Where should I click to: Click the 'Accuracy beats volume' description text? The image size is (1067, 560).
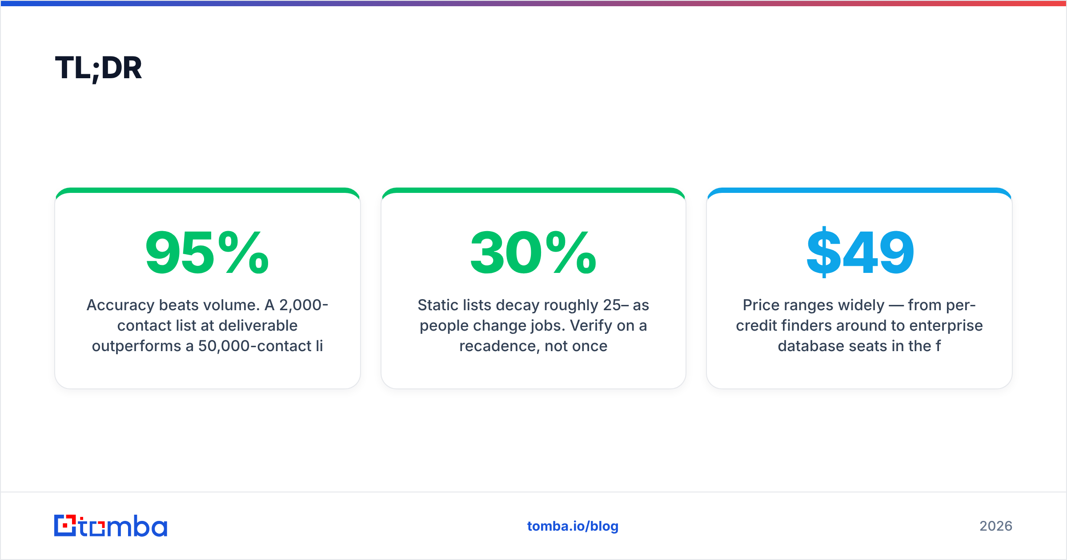(x=208, y=325)
